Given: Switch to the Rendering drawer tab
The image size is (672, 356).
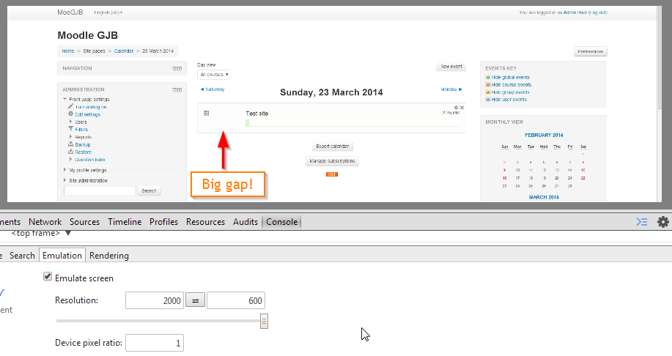Looking at the screenshot, I should pyautogui.click(x=109, y=256).
